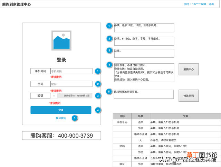Click the 文案 table header

click(185, 116)
